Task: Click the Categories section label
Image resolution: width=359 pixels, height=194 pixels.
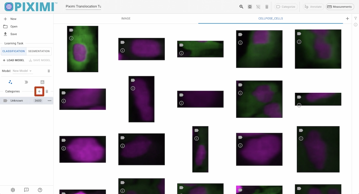Action: (x=13, y=91)
